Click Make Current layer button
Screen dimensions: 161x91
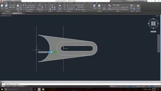pos(124,7)
